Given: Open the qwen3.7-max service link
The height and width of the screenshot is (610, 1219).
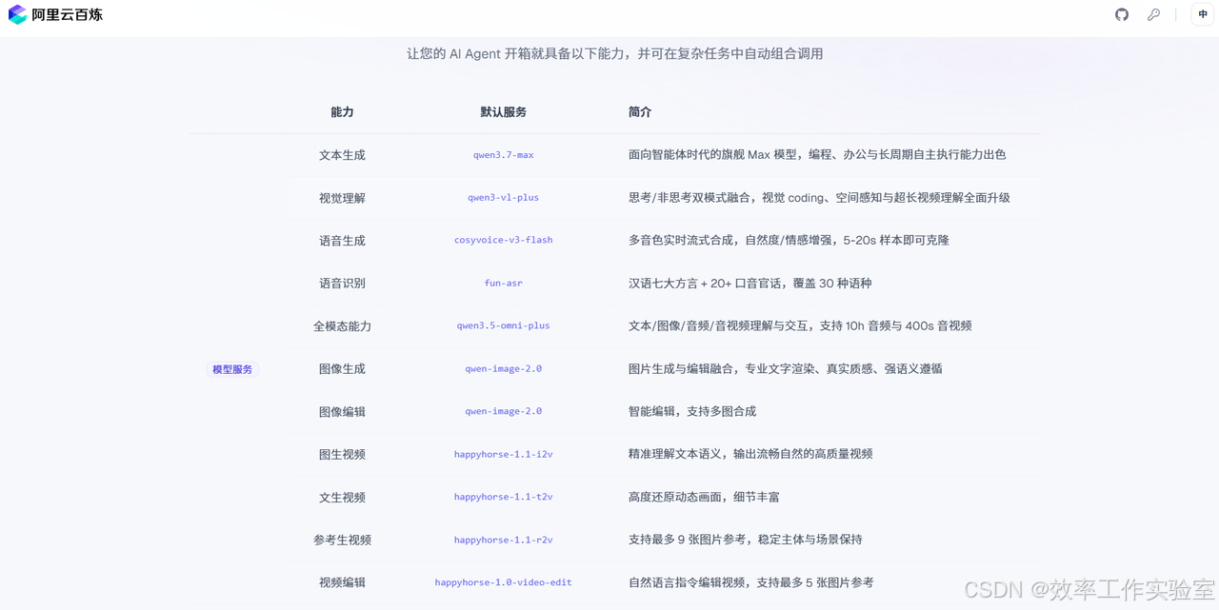Looking at the screenshot, I should (503, 155).
